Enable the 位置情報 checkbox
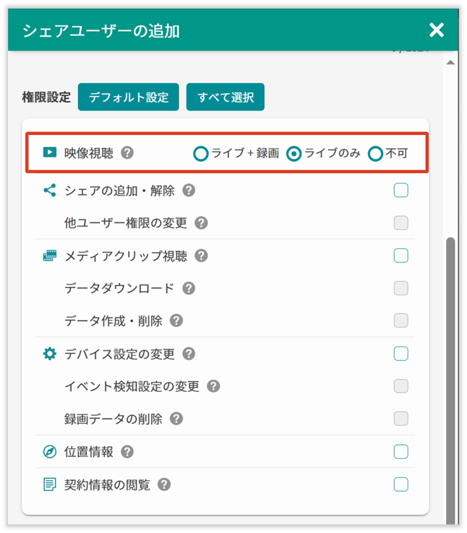Screen dimensions: 467x533 (x=401, y=452)
